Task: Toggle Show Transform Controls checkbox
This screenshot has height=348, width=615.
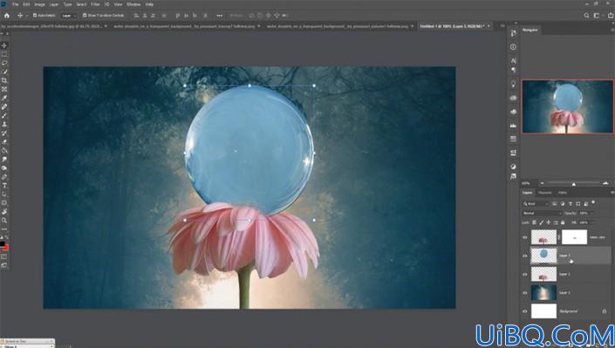Action: coord(85,16)
